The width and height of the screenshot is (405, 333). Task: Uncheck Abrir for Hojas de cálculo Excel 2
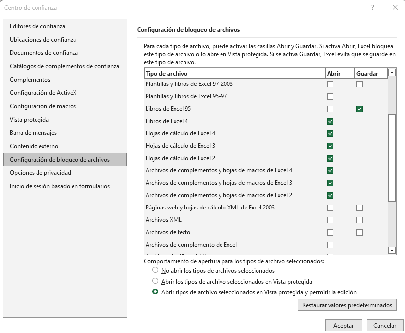click(330, 158)
